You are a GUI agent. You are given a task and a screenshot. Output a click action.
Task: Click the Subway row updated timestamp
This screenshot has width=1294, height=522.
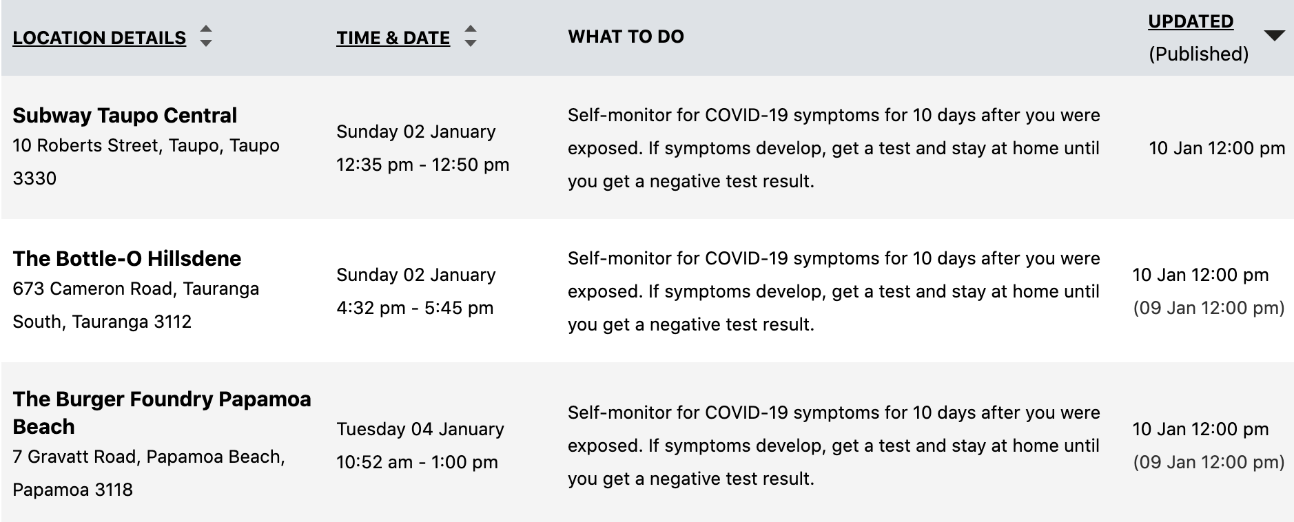pyautogui.click(x=1217, y=148)
